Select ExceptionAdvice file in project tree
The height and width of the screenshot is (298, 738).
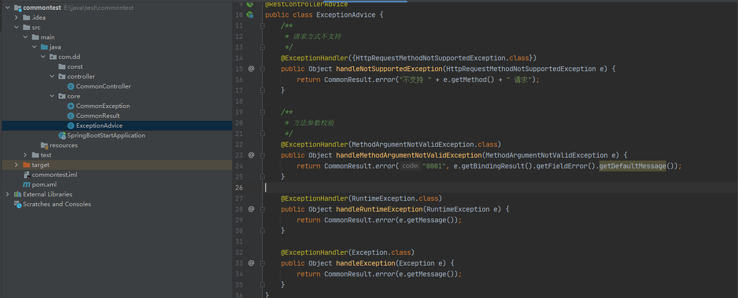99,126
